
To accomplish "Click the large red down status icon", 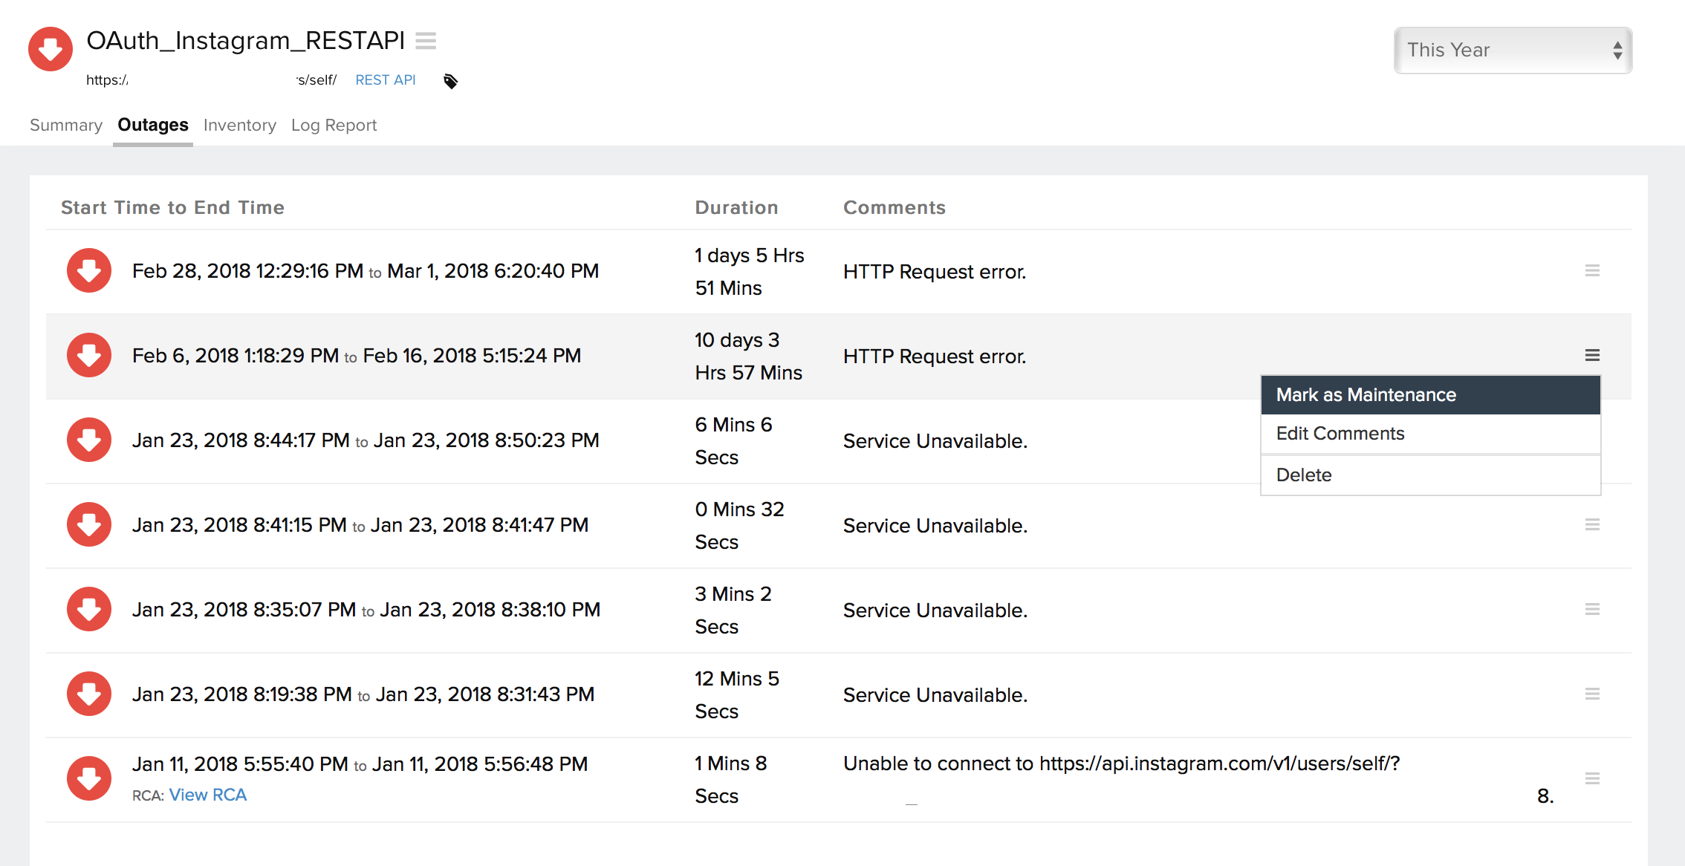I will [51, 49].
